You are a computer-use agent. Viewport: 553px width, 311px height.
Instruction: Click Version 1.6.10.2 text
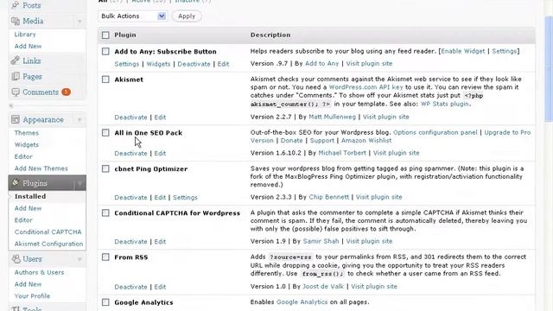click(x=276, y=153)
